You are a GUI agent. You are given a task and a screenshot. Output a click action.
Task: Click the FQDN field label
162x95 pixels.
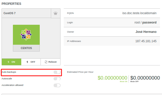point(70,13)
